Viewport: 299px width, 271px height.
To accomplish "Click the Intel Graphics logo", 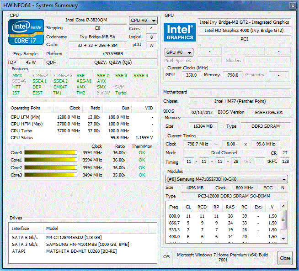I will click(x=180, y=32).
